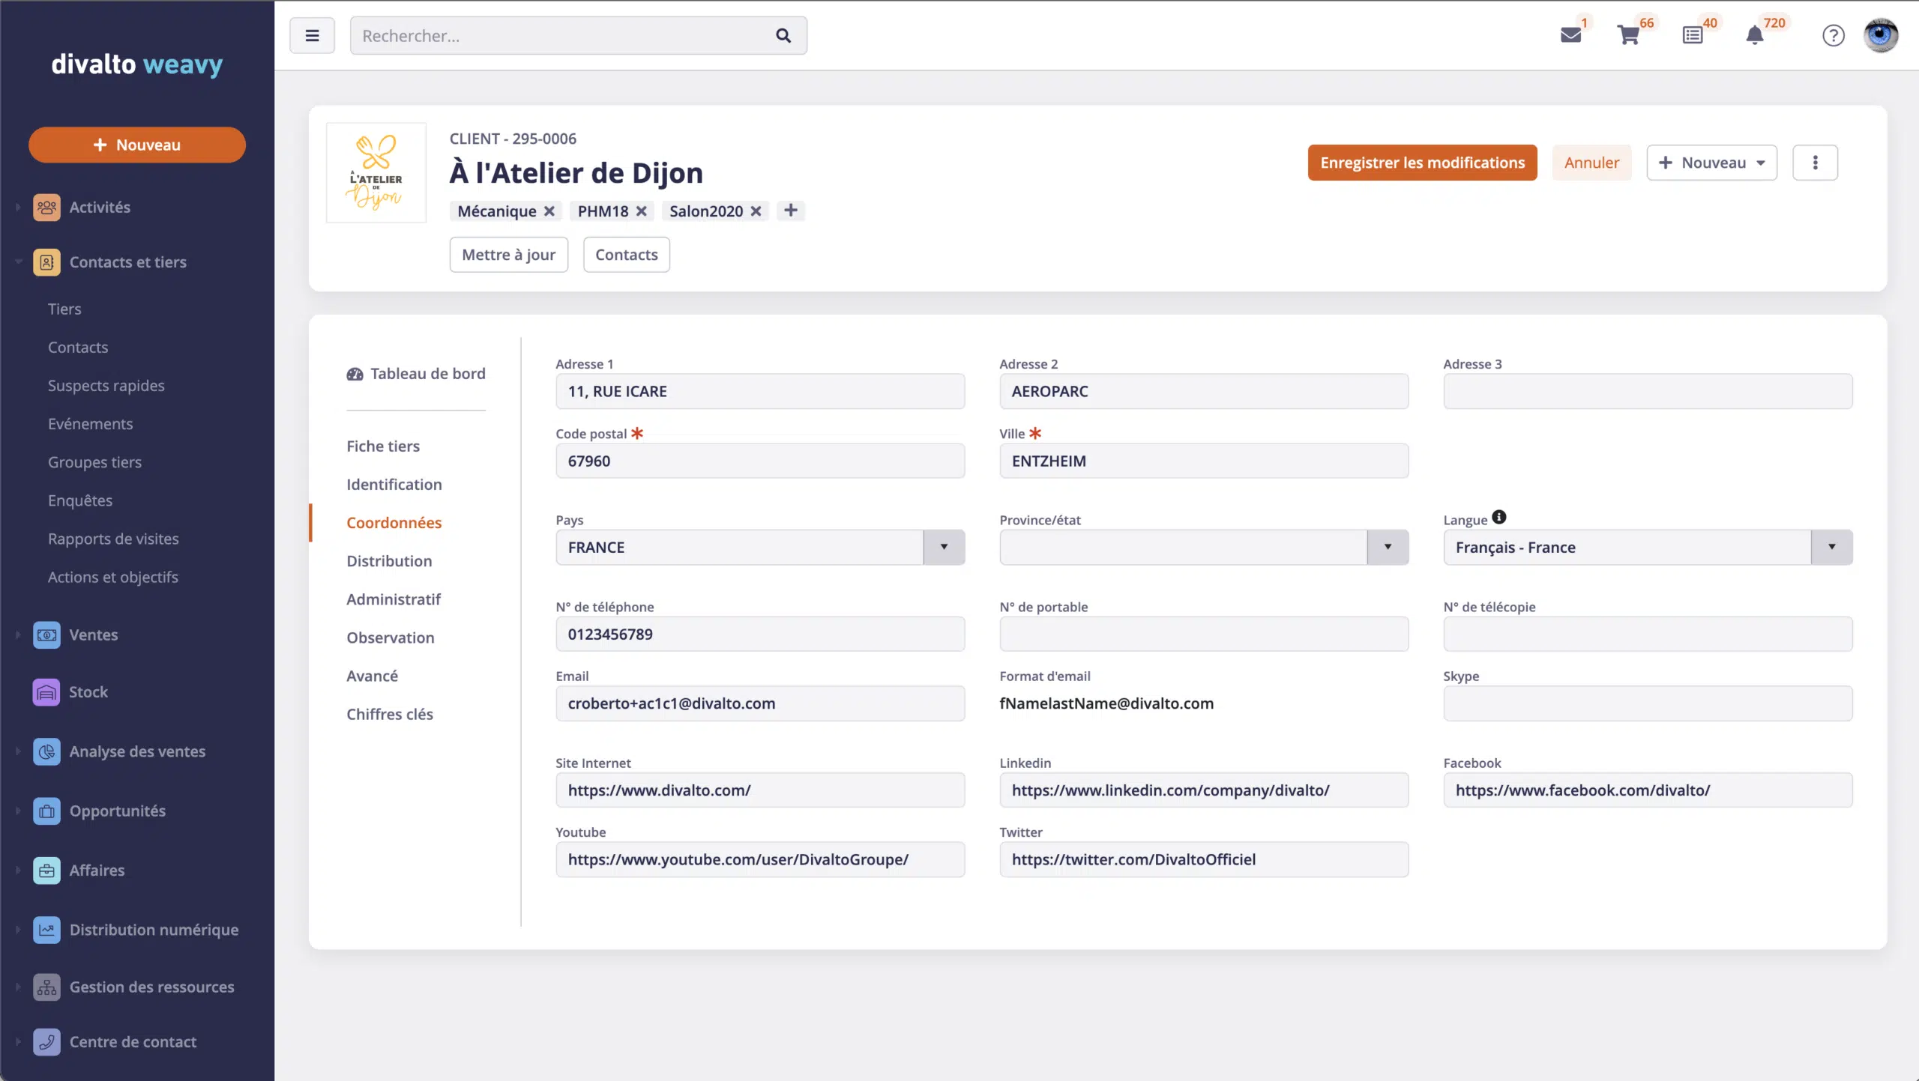
Task: Open the Langue dropdown Français - France
Action: [x=1833, y=547]
